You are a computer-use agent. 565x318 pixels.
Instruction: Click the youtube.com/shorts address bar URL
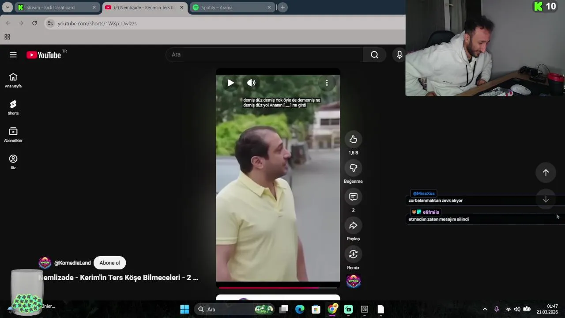coord(97,23)
